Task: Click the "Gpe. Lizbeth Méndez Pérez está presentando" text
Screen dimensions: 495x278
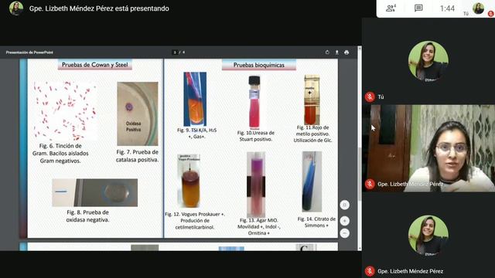Action: click(x=99, y=8)
